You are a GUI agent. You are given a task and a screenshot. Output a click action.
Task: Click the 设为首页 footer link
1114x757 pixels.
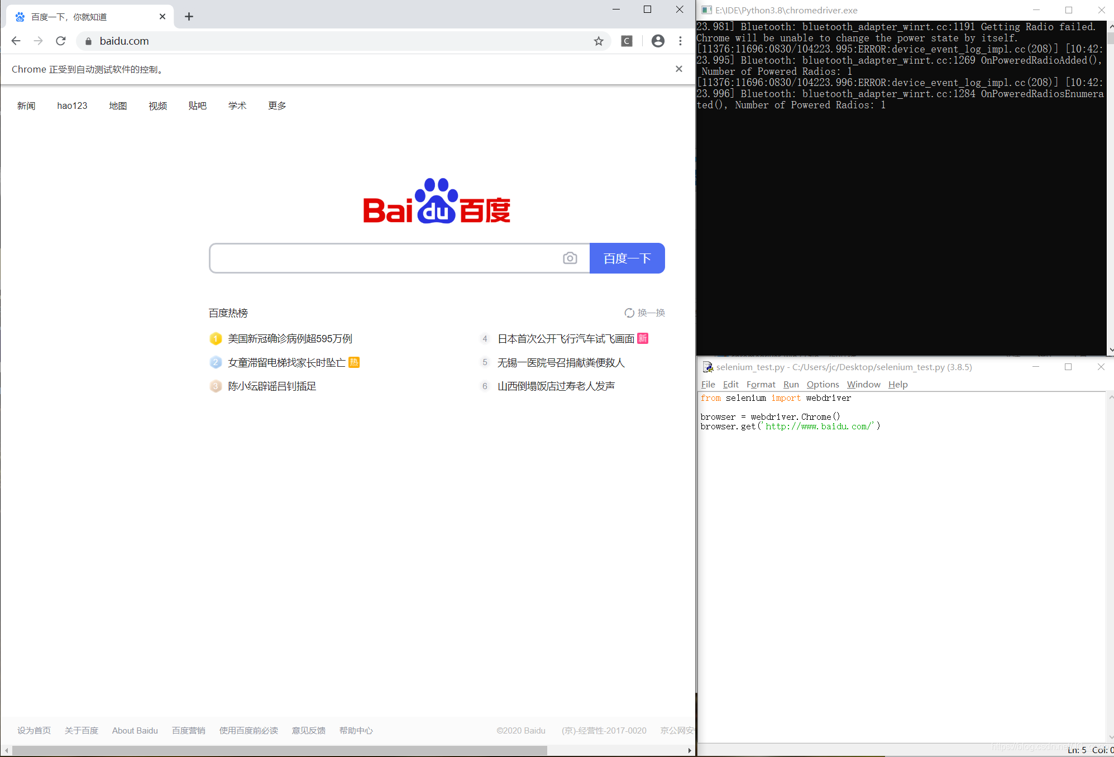click(34, 730)
